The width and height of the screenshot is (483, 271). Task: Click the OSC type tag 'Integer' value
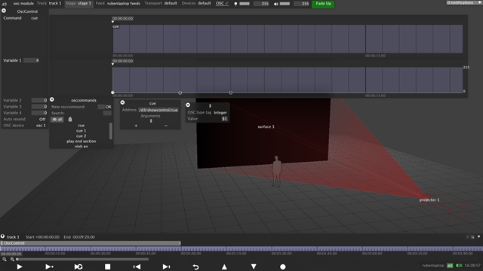tap(220, 113)
